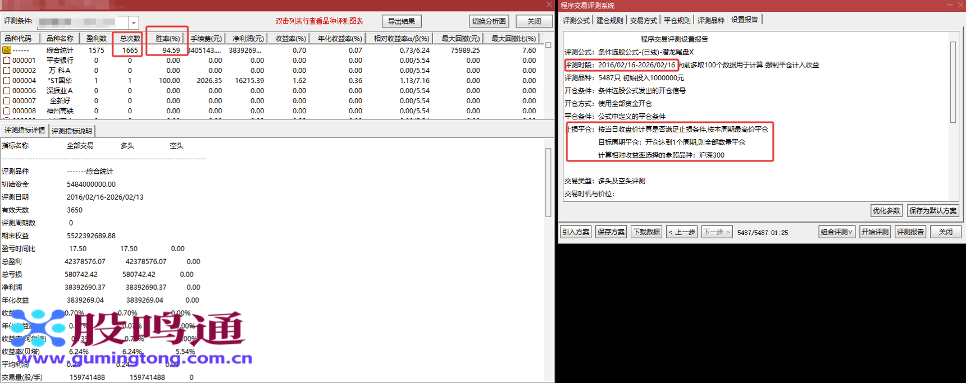Switch to the 评测指标详情 tab
This screenshot has width=966, height=383.
pyautogui.click(x=25, y=130)
